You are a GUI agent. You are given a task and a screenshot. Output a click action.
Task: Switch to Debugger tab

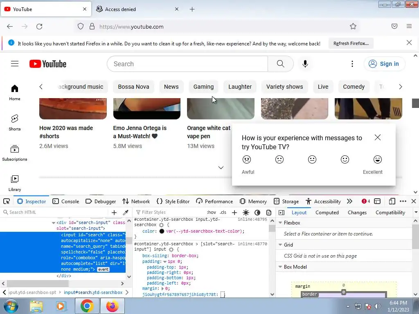[101, 201]
